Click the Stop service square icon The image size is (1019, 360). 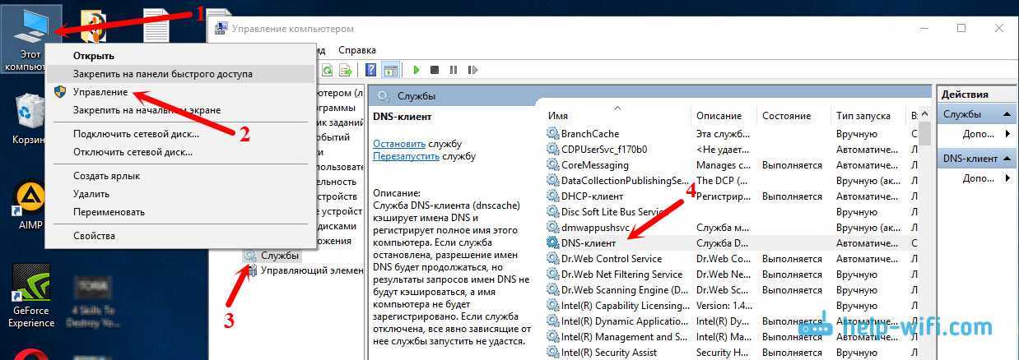tap(434, 71)
